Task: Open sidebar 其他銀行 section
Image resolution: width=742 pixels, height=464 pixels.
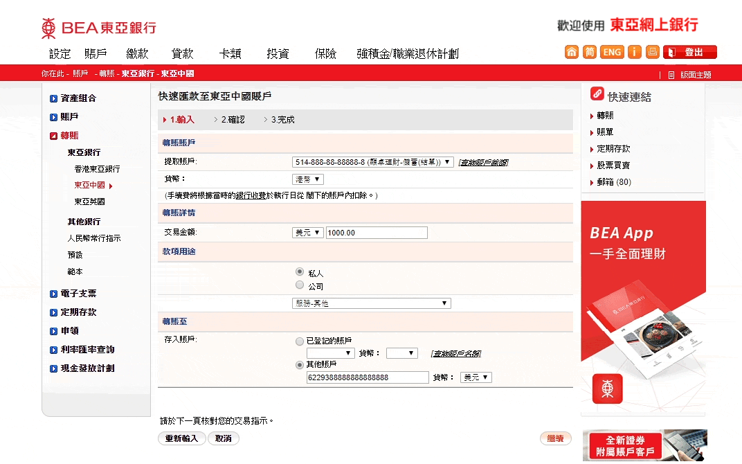Action: click(84, 222)
